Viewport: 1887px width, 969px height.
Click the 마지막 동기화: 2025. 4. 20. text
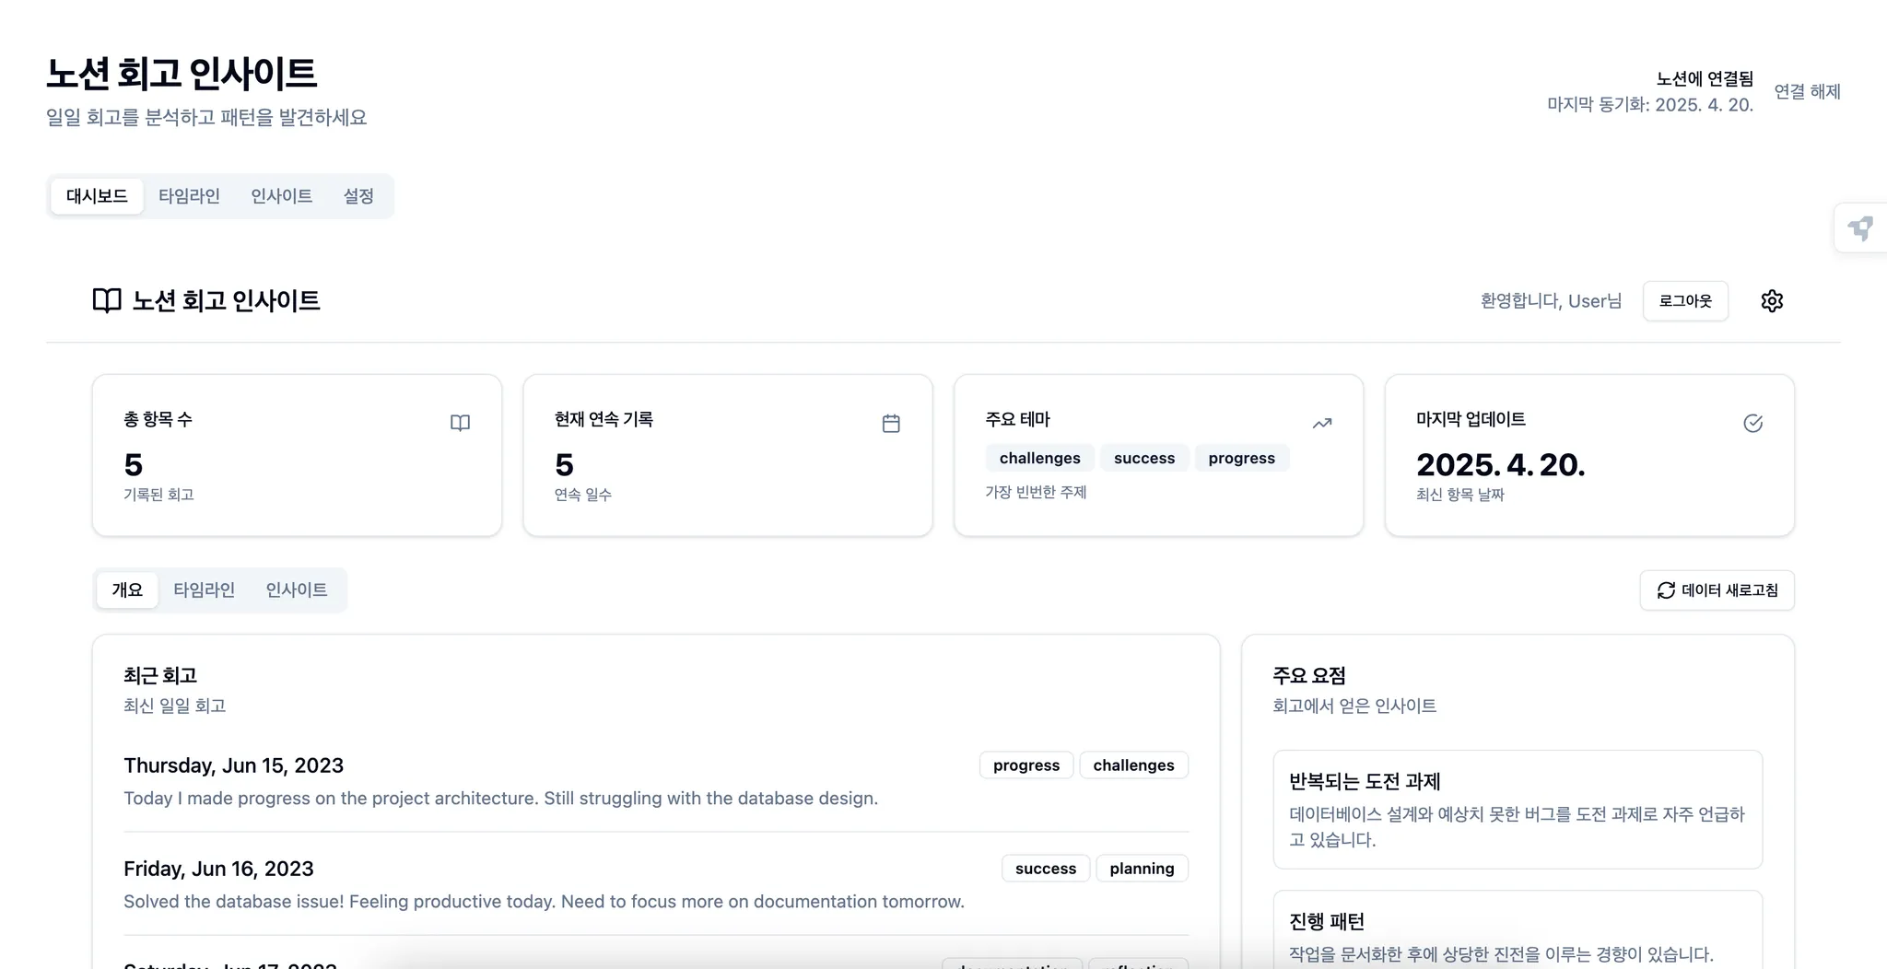point(1649,105)
